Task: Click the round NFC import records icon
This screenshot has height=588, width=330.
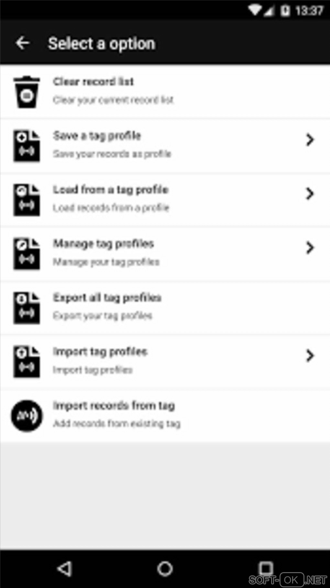Action: coord(27,416)
